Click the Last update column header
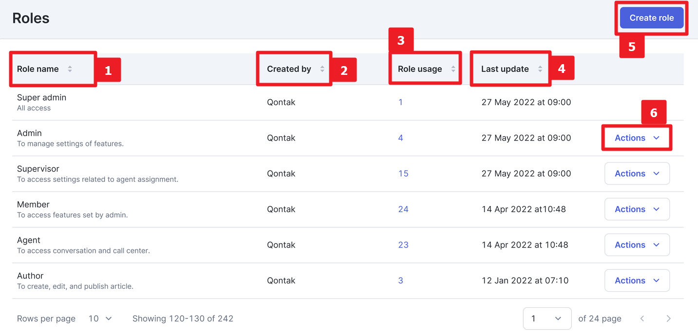The width and height of the screenshot is (698, 333). coord(505,69)
